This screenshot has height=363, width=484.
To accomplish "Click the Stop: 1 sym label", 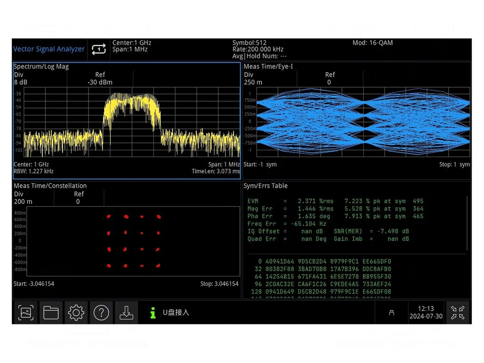I will coord(454,164).
